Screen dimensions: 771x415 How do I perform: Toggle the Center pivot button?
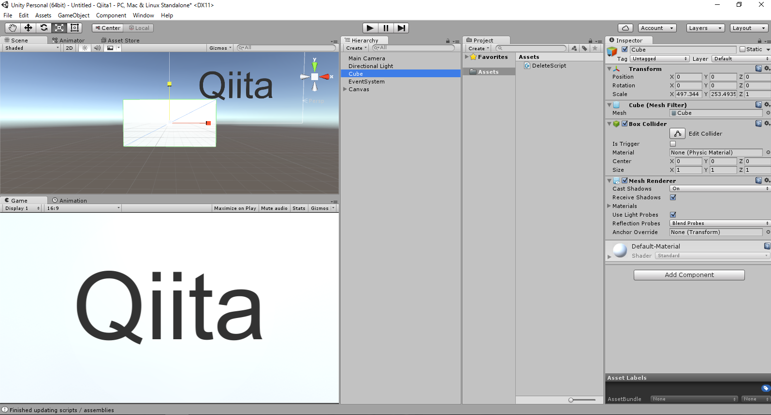pyautogui.click(x=107, y=28)
